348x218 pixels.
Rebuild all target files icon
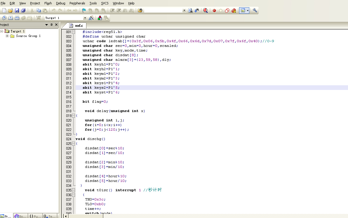click(17, 18)
